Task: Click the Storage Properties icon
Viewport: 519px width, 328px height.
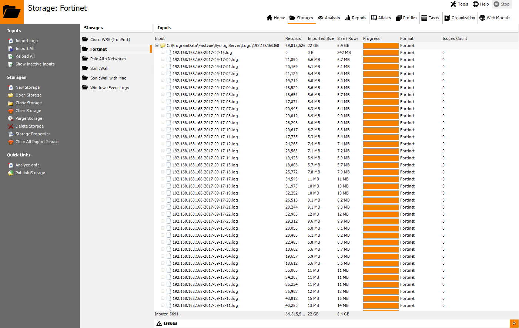Action: point(11,134)
